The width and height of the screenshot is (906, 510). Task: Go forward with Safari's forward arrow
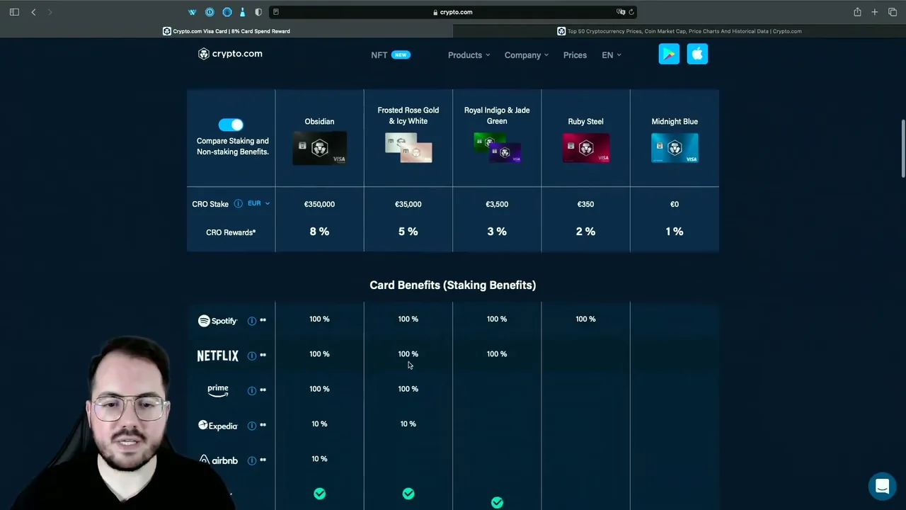[50, 12]
